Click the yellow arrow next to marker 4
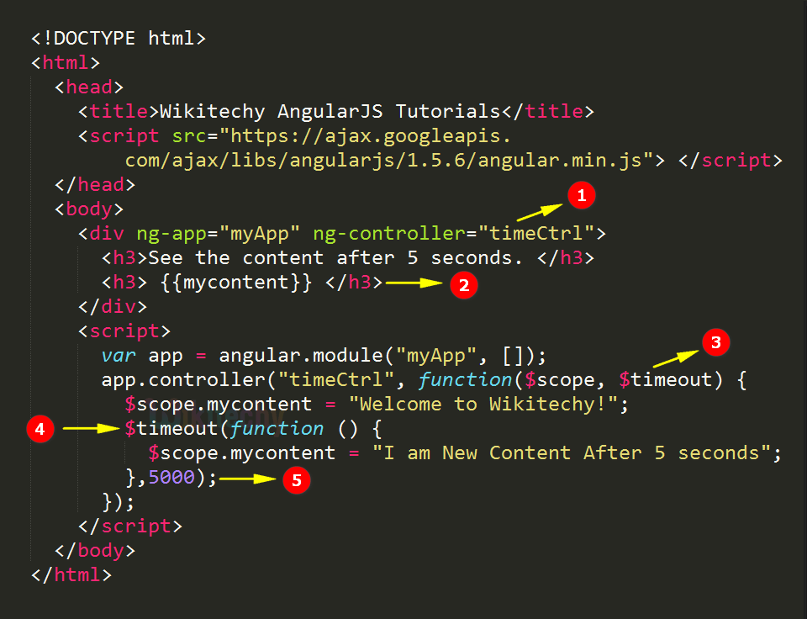 click(91, 428)
